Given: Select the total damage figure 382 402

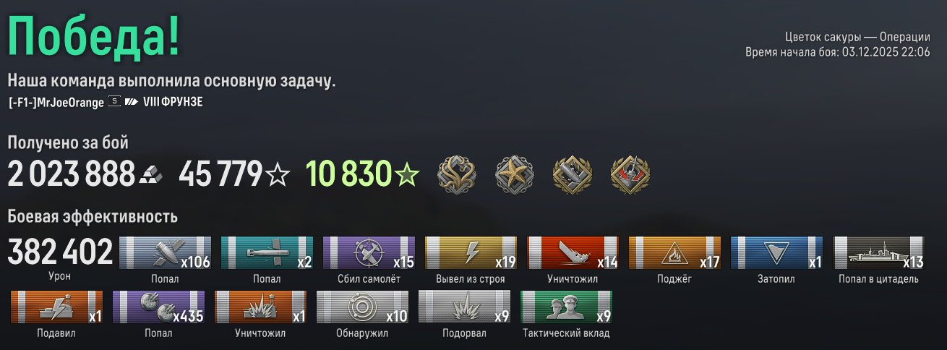Looking at the screenshot, I should click(61, 252).
